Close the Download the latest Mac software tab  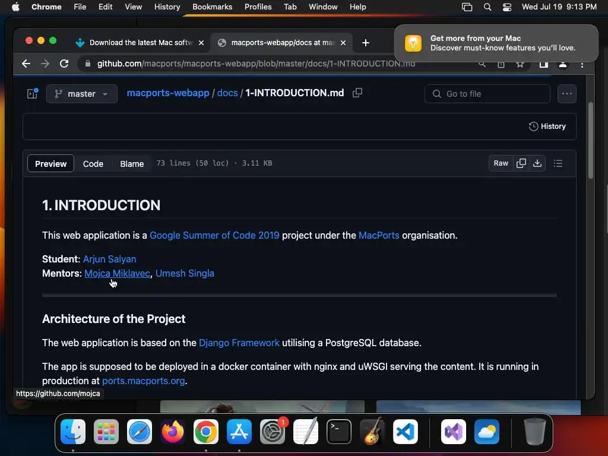point(201,43)
